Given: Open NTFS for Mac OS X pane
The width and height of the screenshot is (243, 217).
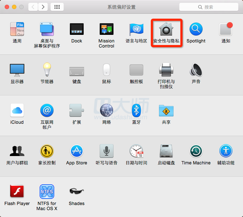Looking at the screenshot, I should click(47, 192).
